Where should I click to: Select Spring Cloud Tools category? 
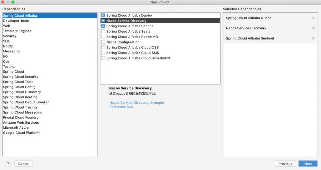click(x=50, y=82)
